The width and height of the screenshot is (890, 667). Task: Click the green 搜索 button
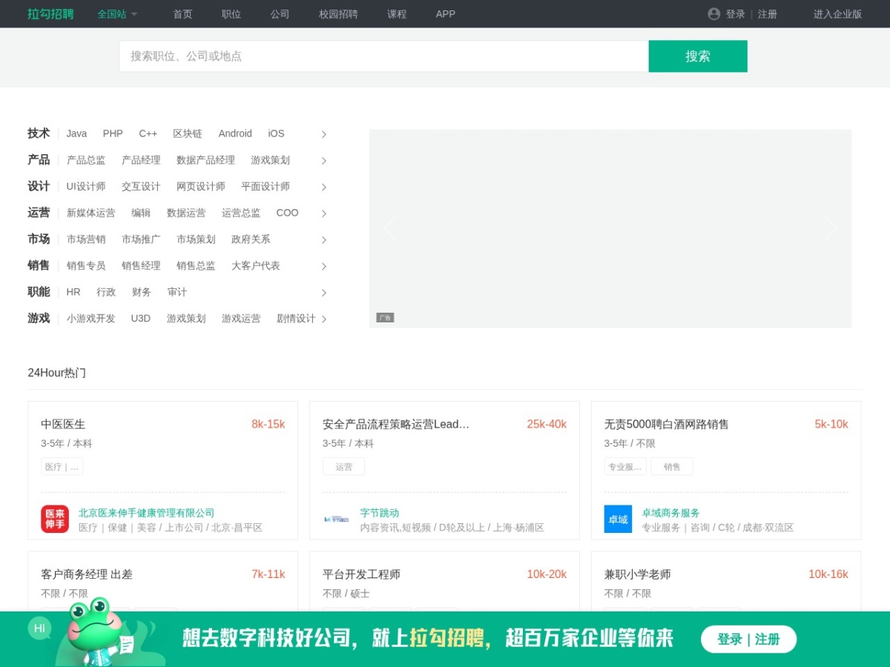698,56
